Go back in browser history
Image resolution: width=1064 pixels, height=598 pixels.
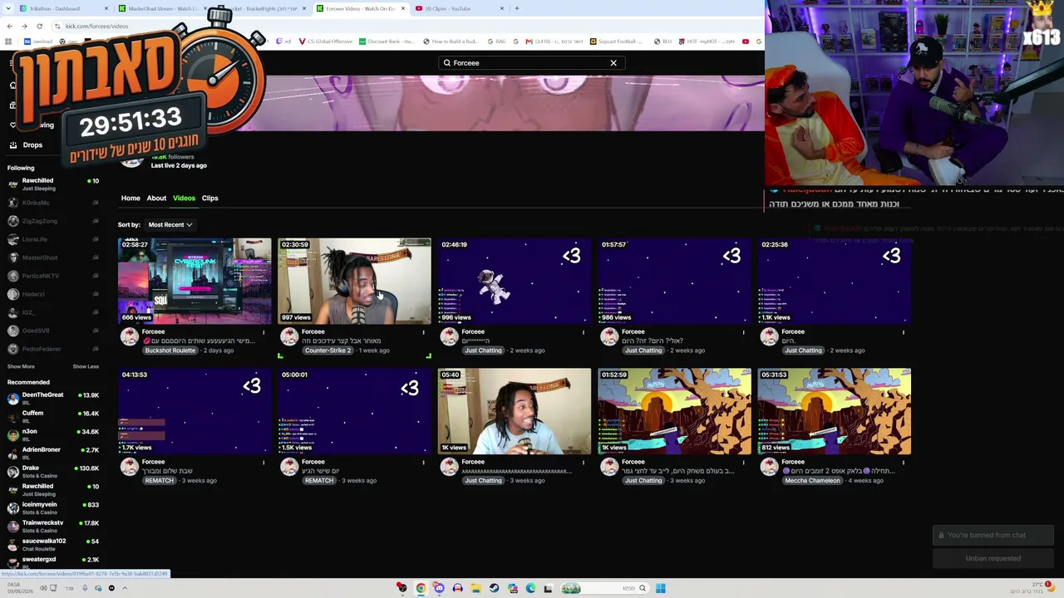pyautogui.click(x=9, y=26)
